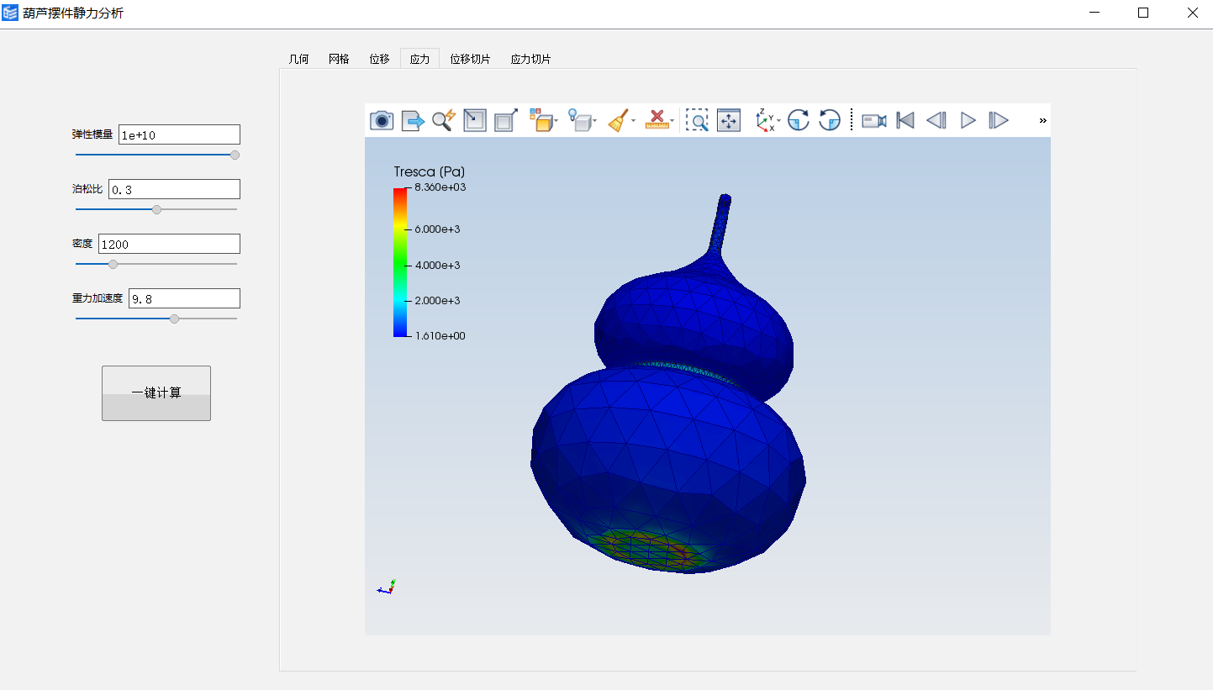The image size is (1213, 690).
Task: Open dropdown arrow beside yellow cube icon
Action: coord(556,122)
